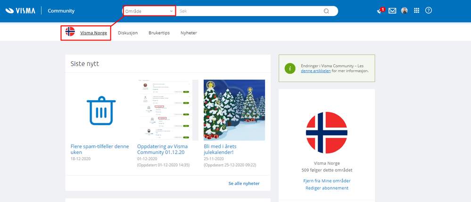Switch to the Nyheter tab
The width and height of the screenshot is (471, 202).
(x=189, y=33)
